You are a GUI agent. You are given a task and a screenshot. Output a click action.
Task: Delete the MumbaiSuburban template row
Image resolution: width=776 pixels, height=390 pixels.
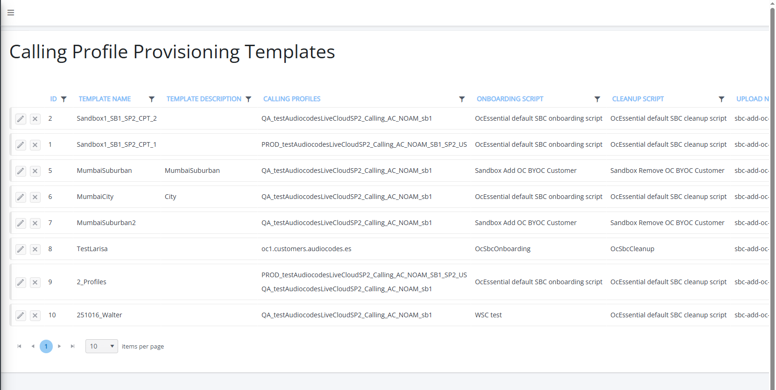coord(35,171)
